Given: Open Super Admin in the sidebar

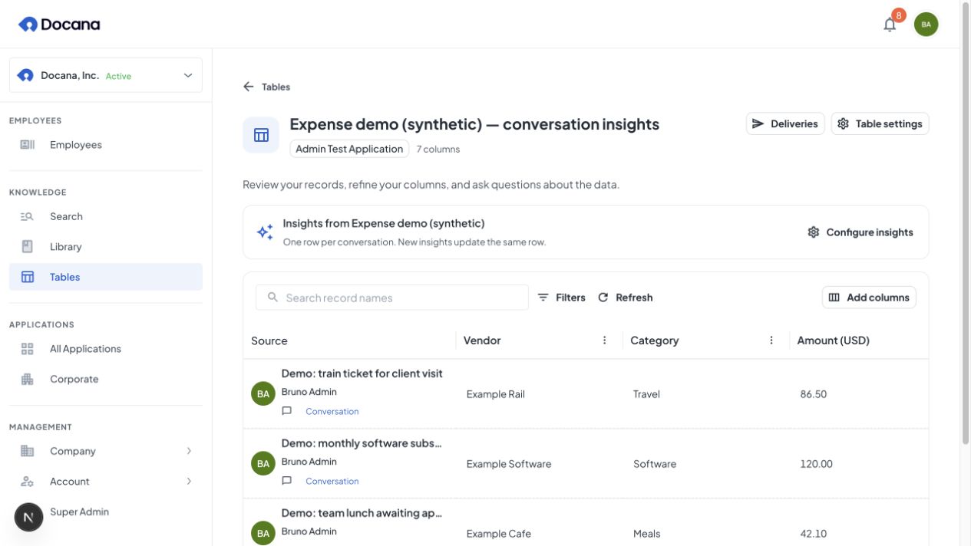Looking at the screenshot, I should [x=79, y=511].
